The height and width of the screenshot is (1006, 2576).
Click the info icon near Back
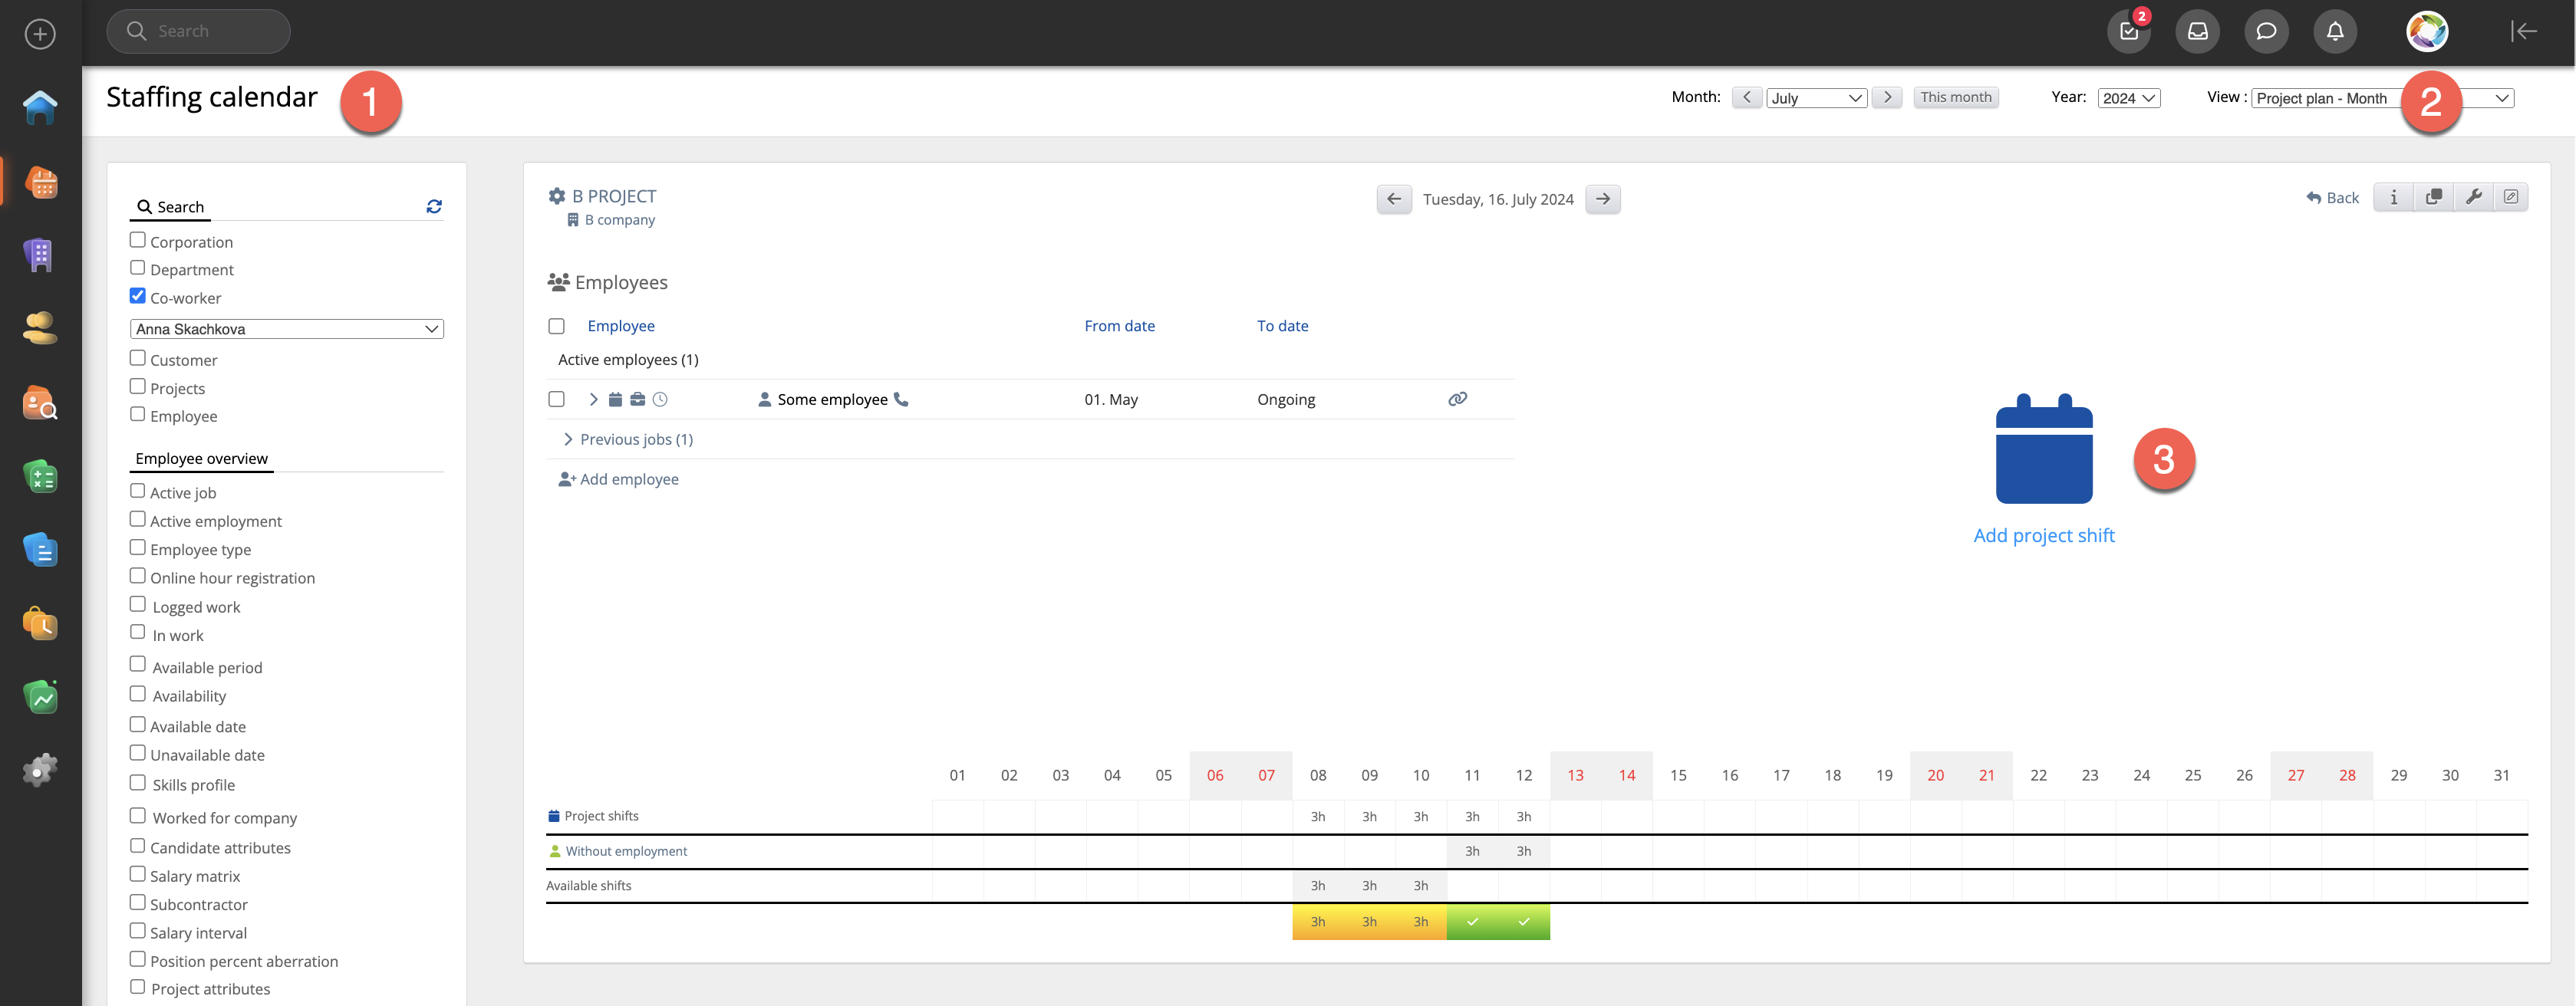pos(2393,197)
